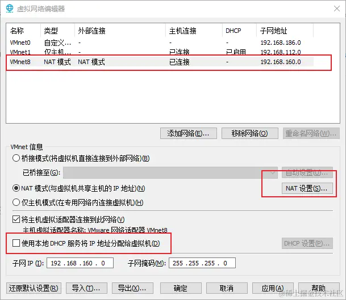Click the 还原默认设置(R) button
Image resolution: width=346 pixels, height=300 pixels.
click(34, 288)
